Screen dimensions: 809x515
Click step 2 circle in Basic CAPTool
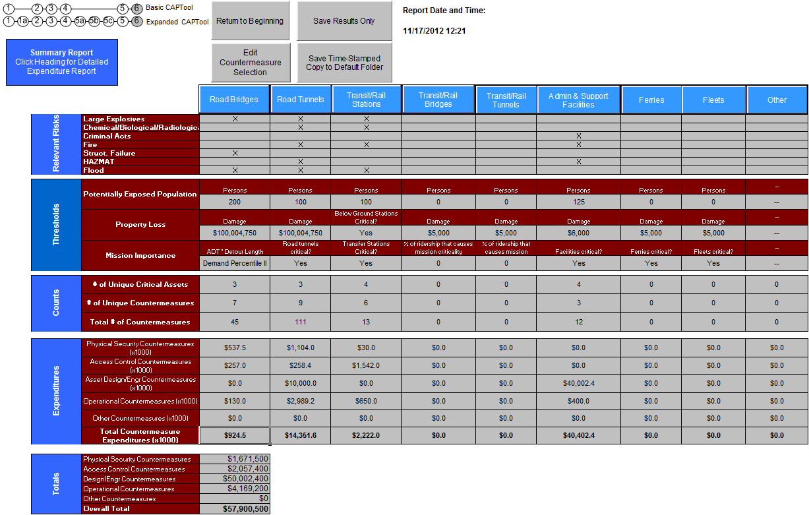[x=37, y=9]
